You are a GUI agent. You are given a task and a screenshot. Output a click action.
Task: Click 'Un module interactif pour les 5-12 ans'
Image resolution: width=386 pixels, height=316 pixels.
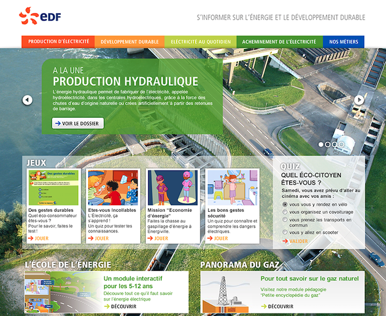pos(133,282)
